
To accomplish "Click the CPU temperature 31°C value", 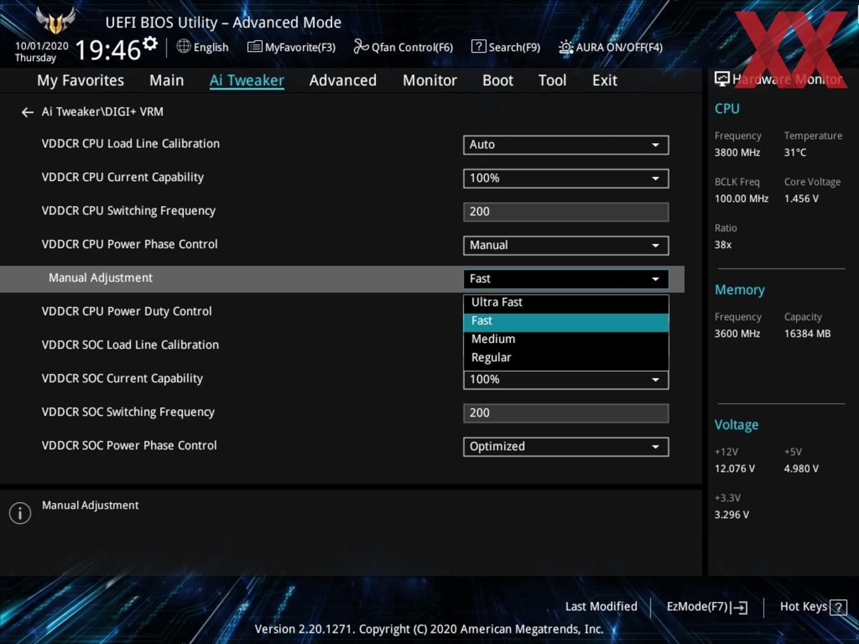I will pyautogui.click(x=795, y=153).
